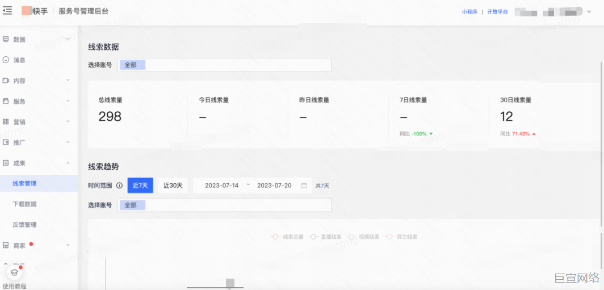Open the 消息 menu item
Screen dimensions: 604x290
19,60
